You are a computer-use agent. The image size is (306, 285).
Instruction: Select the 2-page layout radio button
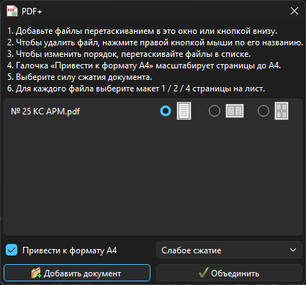pyautogui.click(x=215, y=111)
